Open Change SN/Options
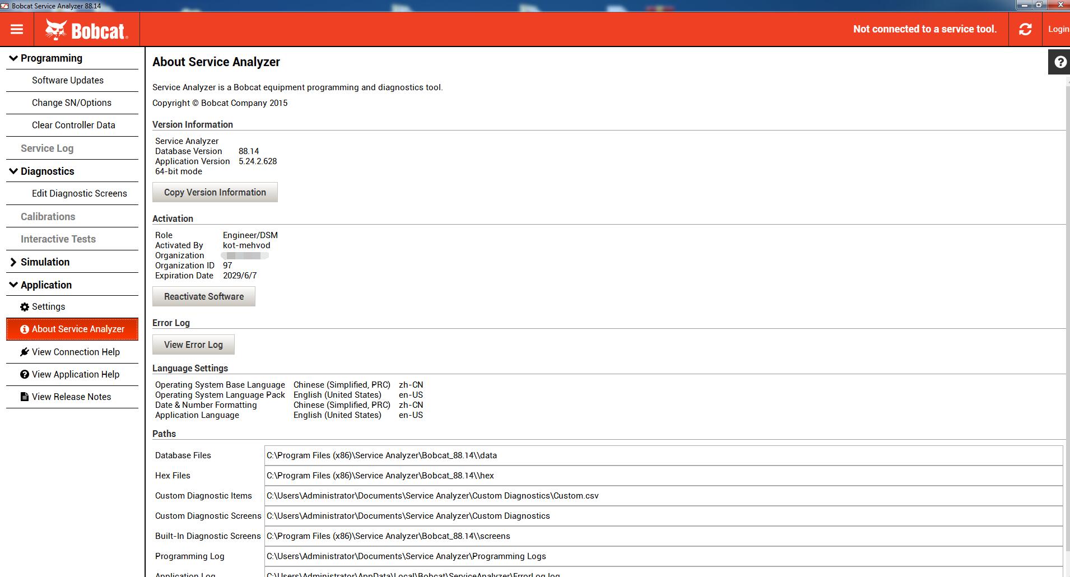The image size is (1070, 577). pos(72,103)
